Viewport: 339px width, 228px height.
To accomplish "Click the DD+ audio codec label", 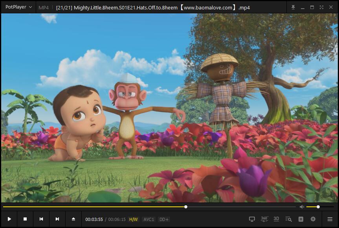I will 164,219.
